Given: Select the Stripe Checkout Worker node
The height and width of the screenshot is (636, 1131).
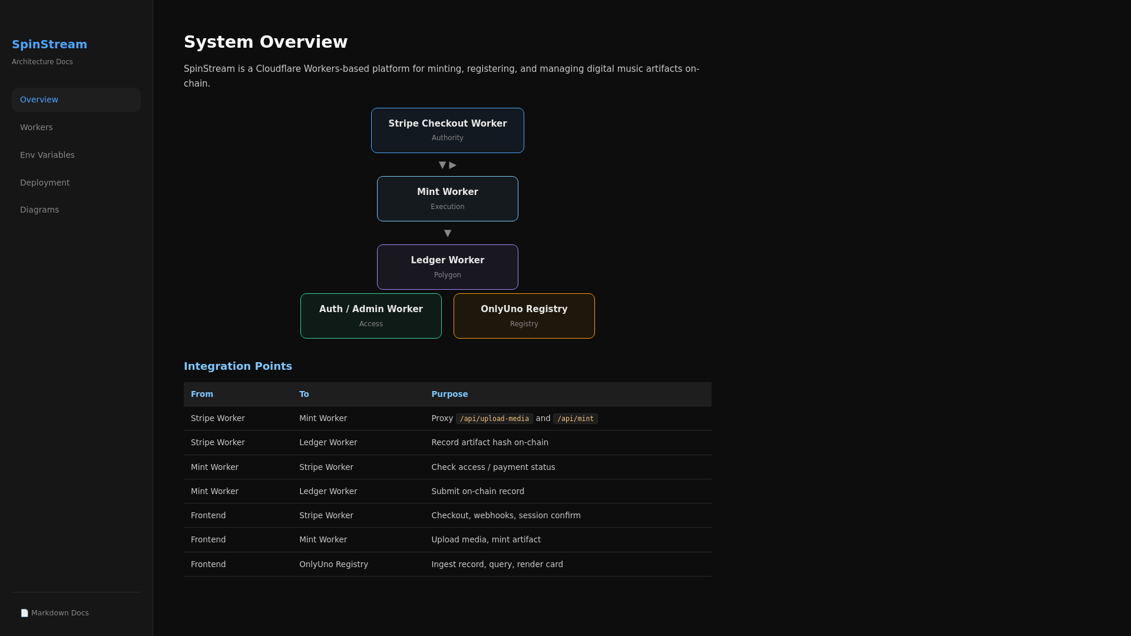Looking at the screenshot, I should click(x=448, y=130).
